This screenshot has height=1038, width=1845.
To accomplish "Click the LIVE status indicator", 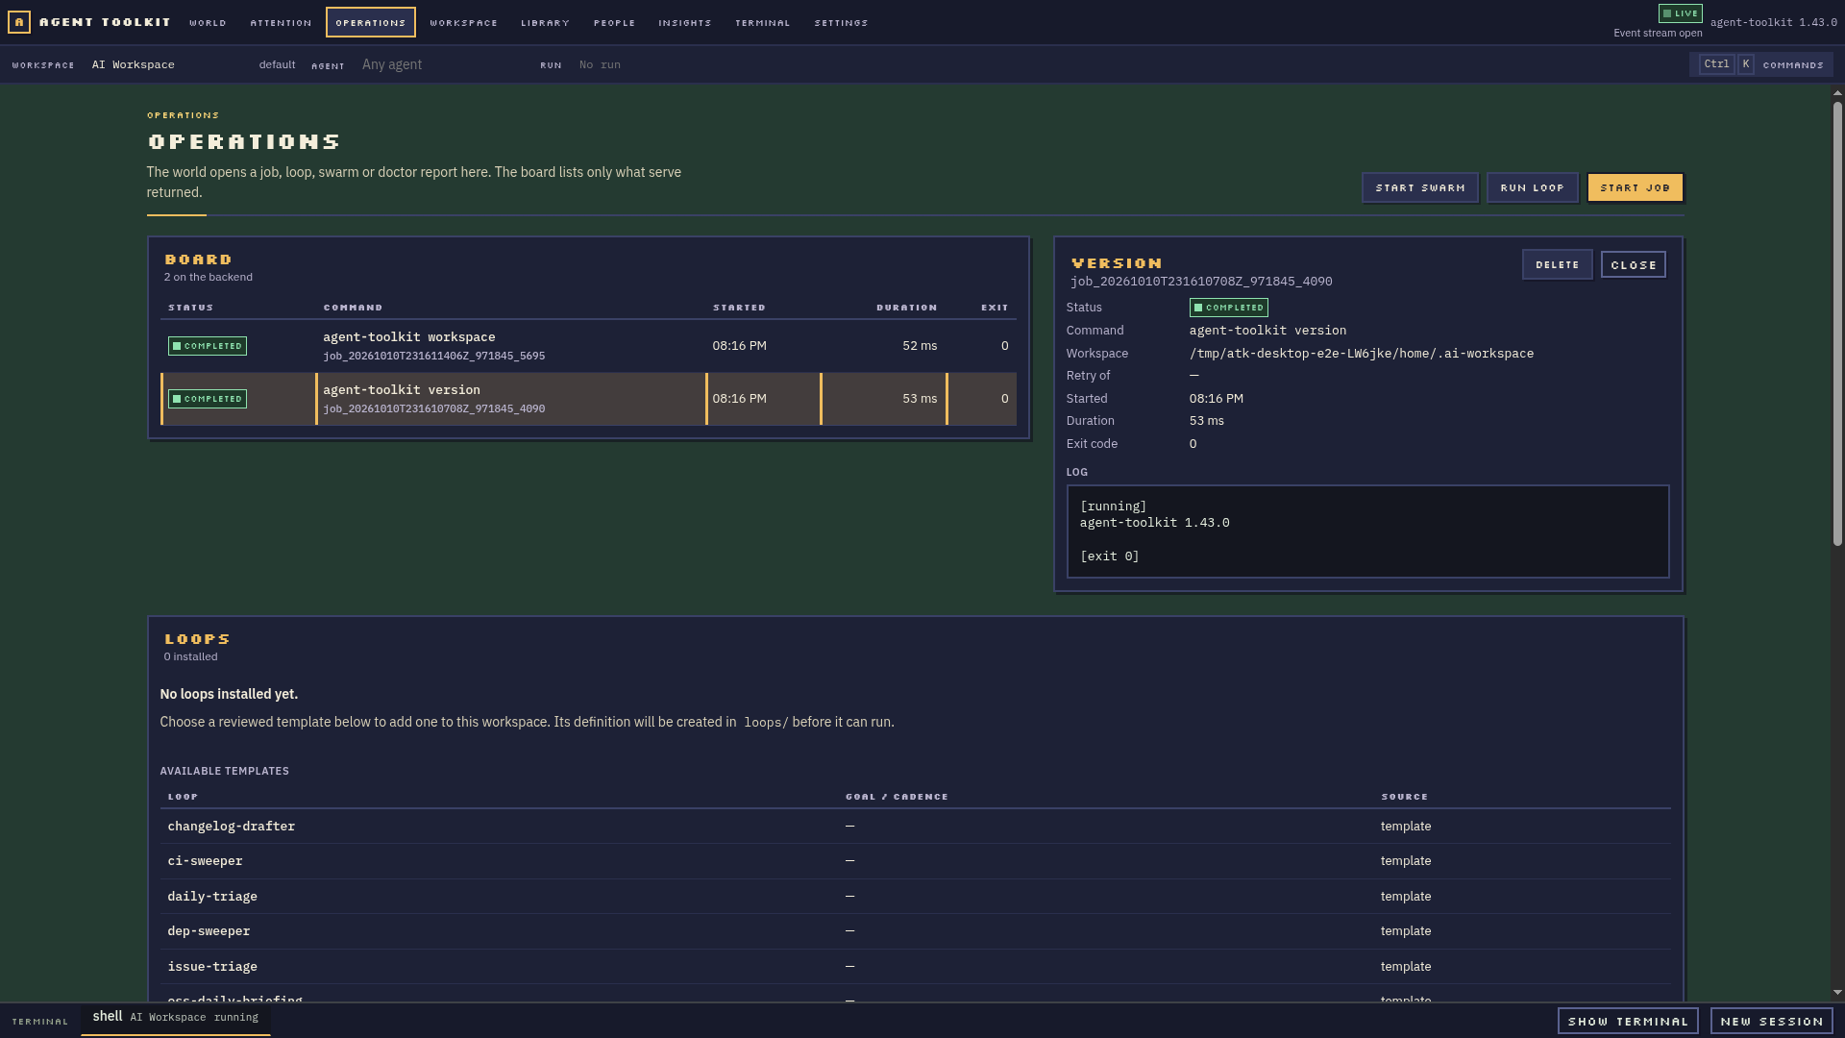I will point(1680,13).
